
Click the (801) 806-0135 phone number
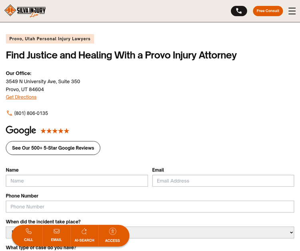pos(31,114)
